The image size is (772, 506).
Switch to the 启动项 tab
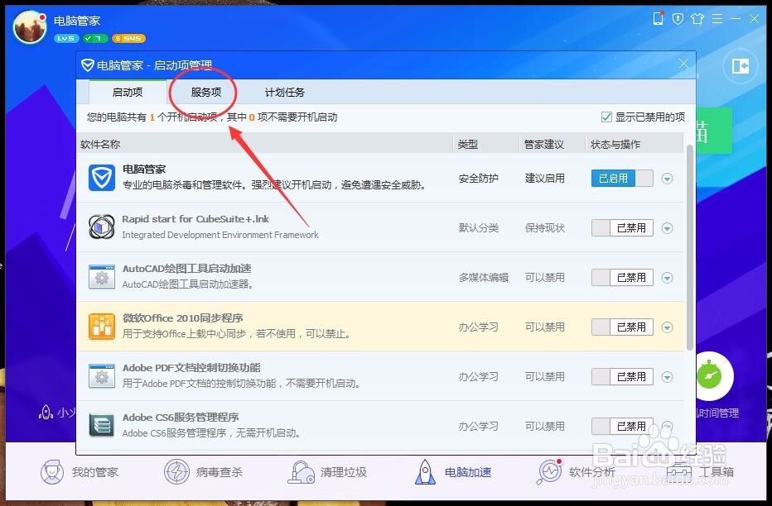(128, 92)
